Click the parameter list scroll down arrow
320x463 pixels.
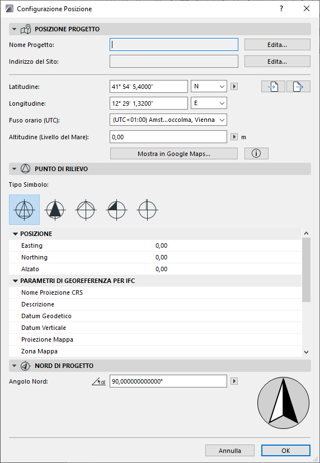click(x=307, y=352)
